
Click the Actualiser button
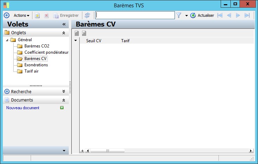pos(202,15)
